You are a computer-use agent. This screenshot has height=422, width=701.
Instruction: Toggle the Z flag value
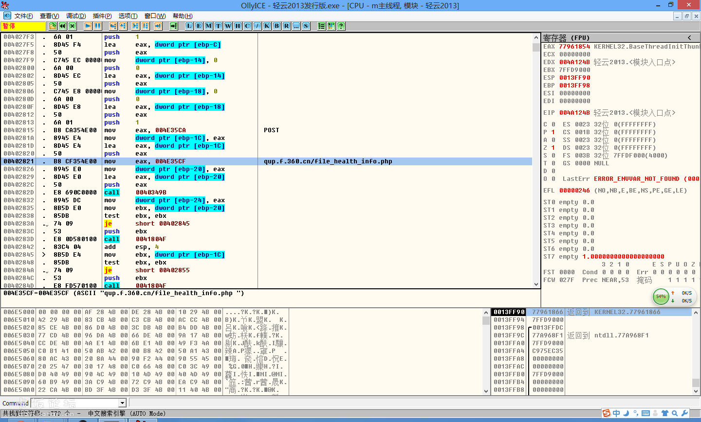pos(553,148)
